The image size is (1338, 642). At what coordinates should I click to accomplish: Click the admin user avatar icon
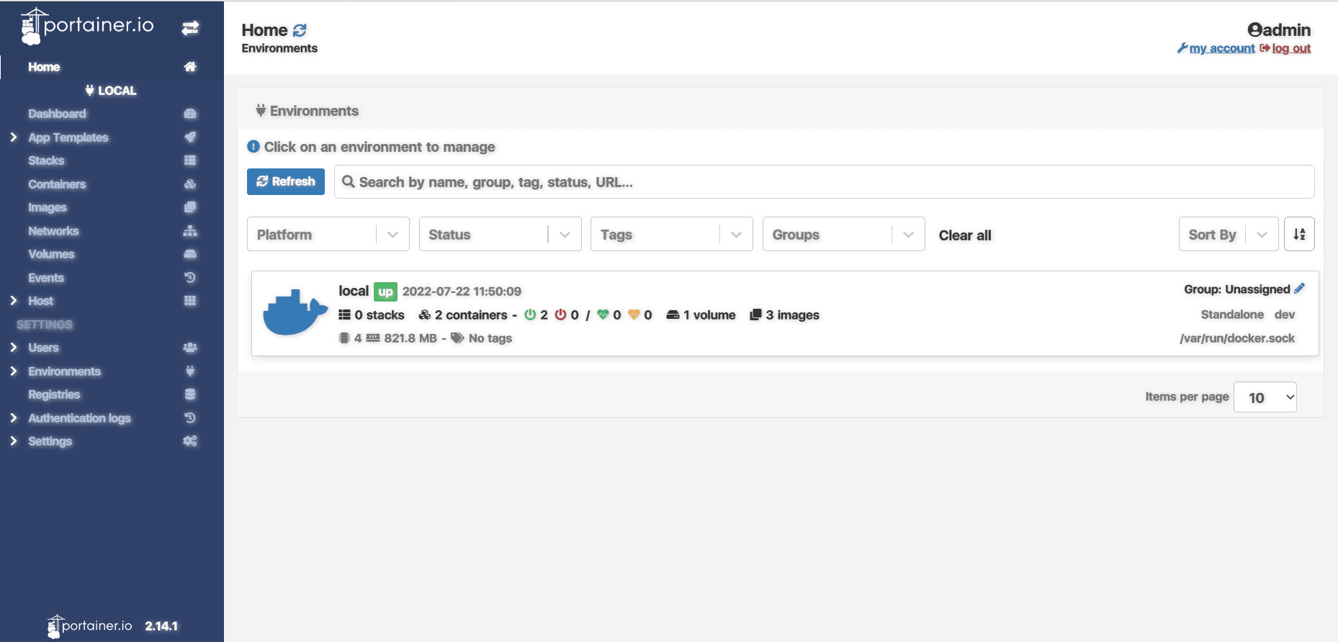click(1254, 30)
